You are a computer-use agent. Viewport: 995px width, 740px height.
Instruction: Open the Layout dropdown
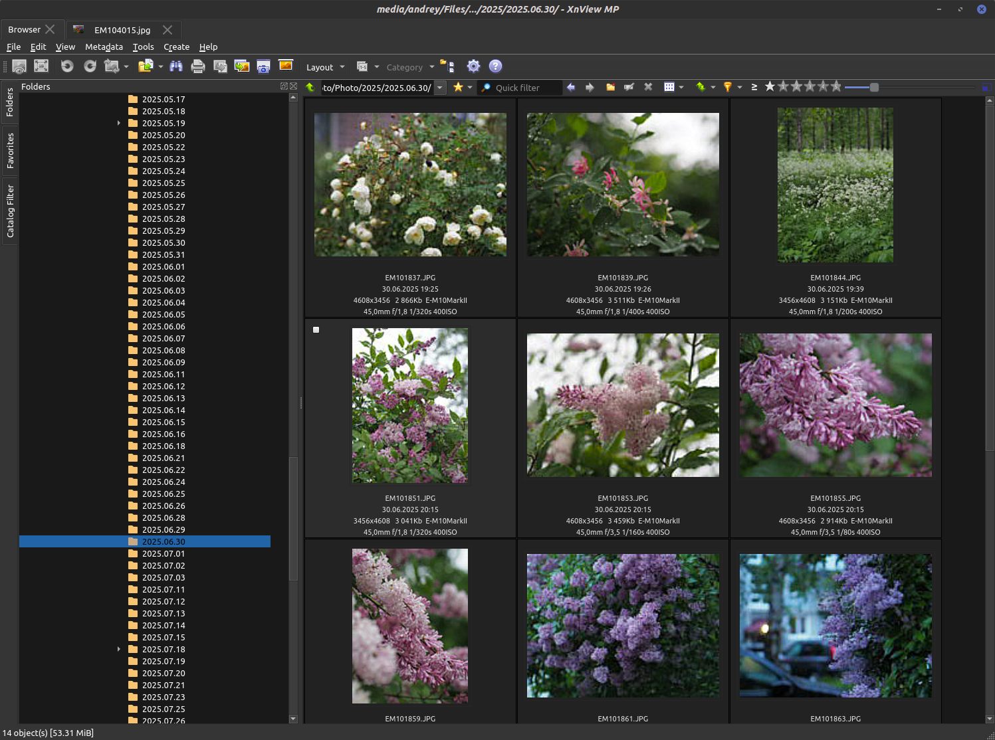click(324, 66)
